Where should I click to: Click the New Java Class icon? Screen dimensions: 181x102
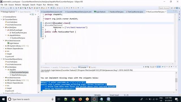pyautogui.click(x=37, y=8)
